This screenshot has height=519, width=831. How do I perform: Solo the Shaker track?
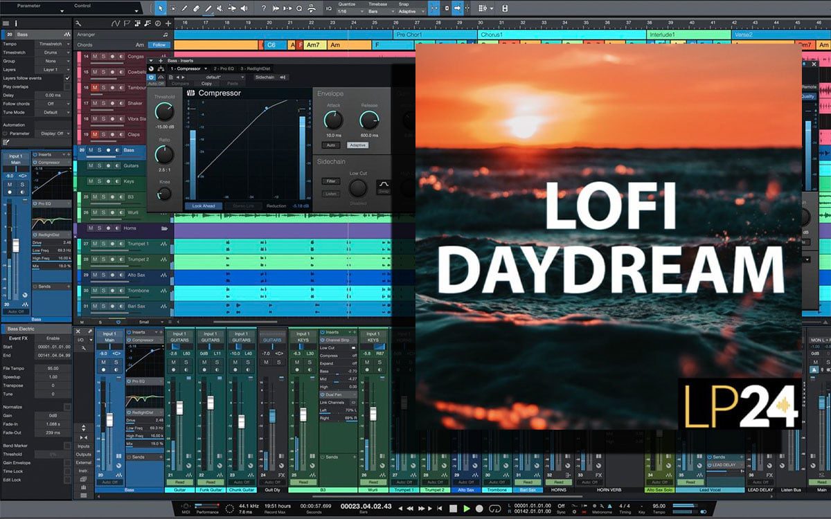103,103
